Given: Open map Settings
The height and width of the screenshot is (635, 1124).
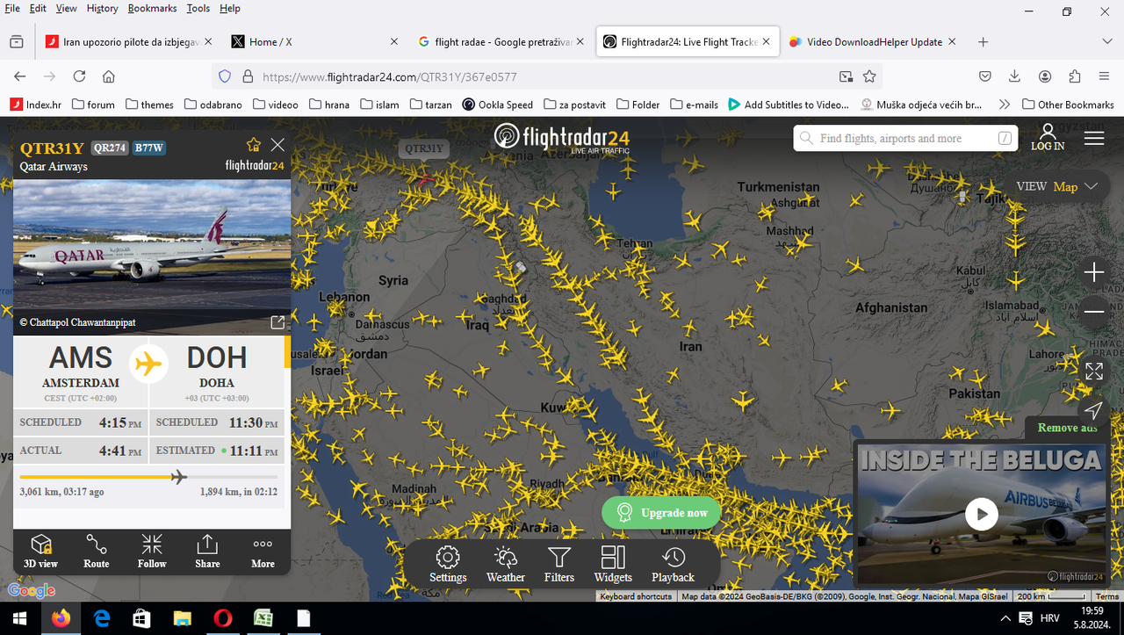Looking at the screenshot, I should click(x=448, y=564).
